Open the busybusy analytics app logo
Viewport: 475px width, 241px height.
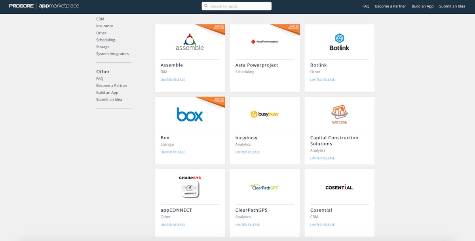click(x=264, y=114)
